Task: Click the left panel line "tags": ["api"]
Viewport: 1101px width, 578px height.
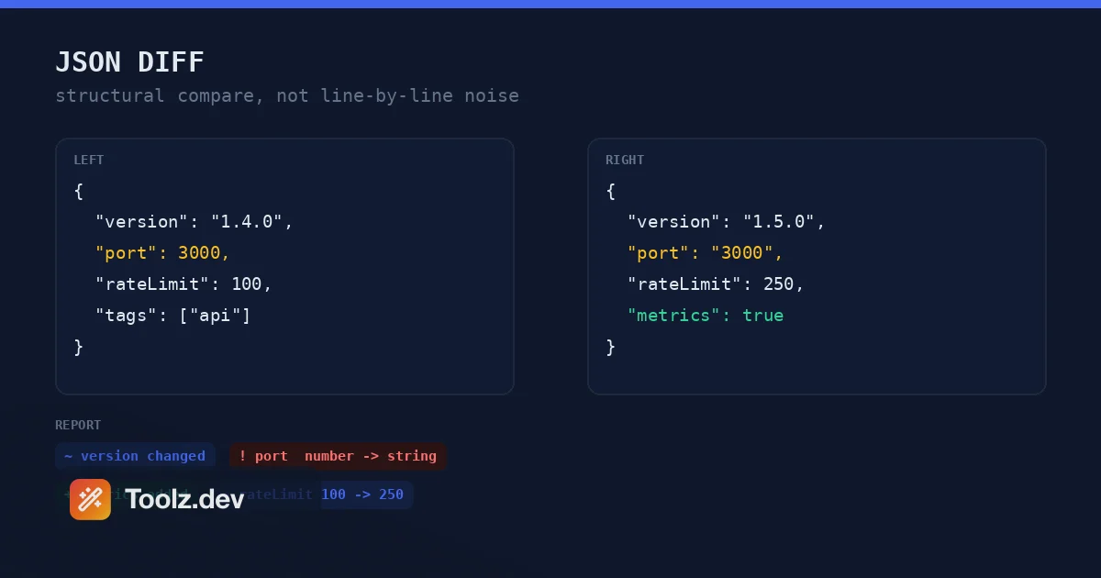Action: pyautogui.click(x=172, y=316)
